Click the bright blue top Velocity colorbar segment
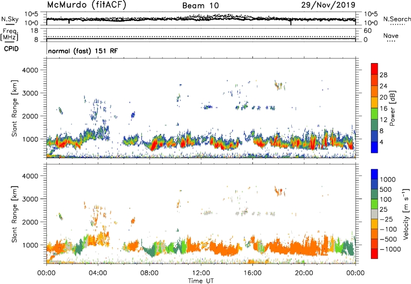The image size is (411, 284). coord(375,174)
